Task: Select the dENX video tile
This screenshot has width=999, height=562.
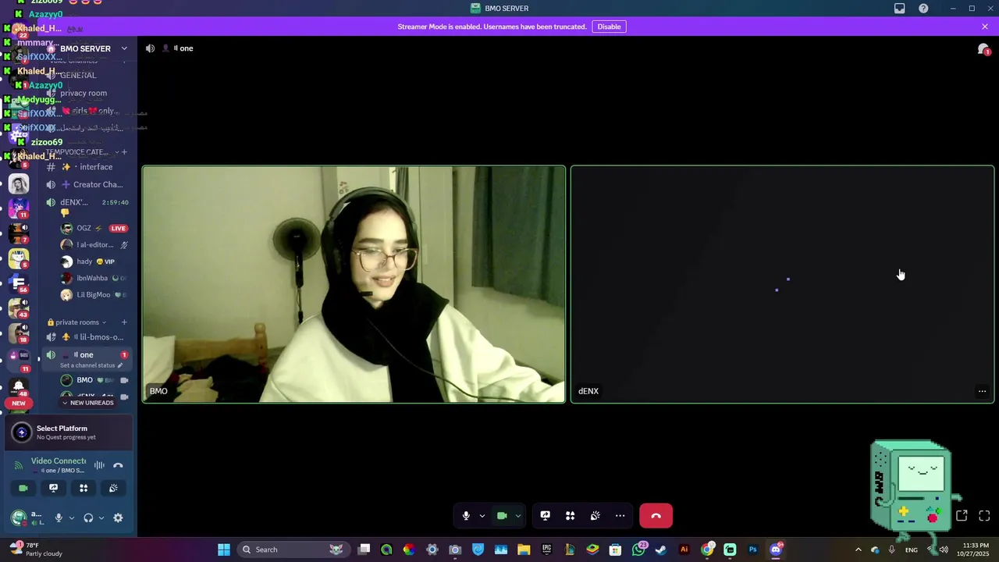Action: pyautogui.click(x=782, y=284)
